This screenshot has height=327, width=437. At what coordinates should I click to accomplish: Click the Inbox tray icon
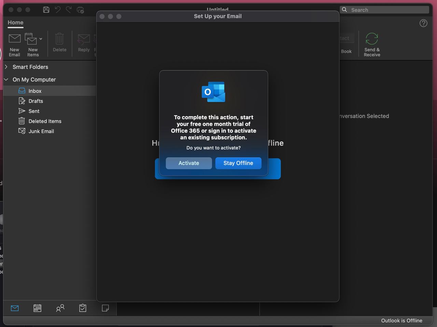coord(22,90)
